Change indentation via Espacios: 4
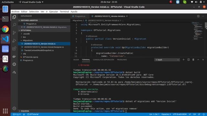This screenshot has height=116, width=207. (x=166, y=114)
